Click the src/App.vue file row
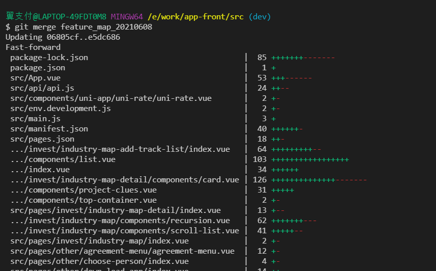This screenshot has height=271, width=436. click(35, 78)
